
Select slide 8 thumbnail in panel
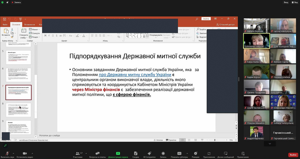click(x=19, y=110)
